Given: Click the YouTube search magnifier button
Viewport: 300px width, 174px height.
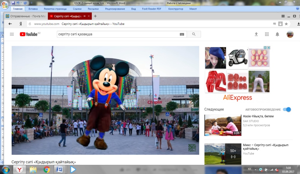Looking at the screenshot, I should click(x=194, y=34).
